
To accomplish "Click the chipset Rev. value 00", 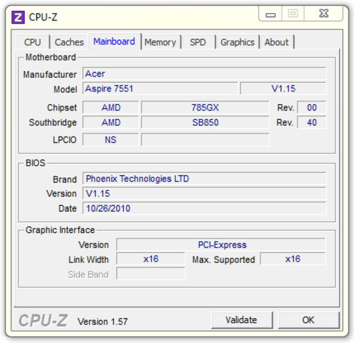I will (x=312, y=107).
